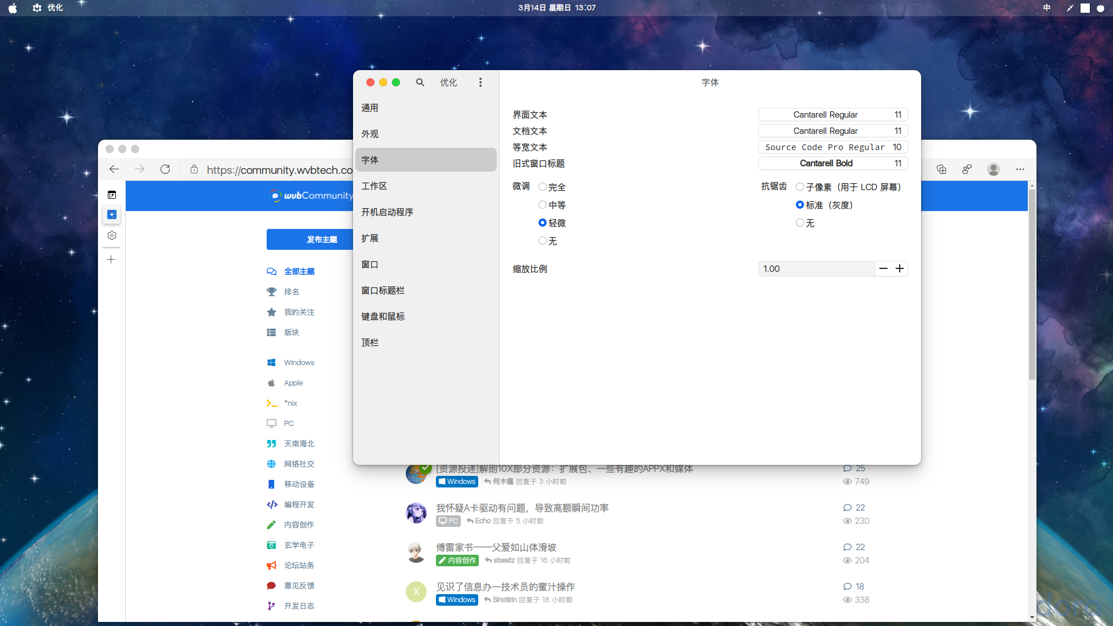Open the browser ellipsis menu
The width and height of the screenshot is (1113, 626).
pos(1020,169)
